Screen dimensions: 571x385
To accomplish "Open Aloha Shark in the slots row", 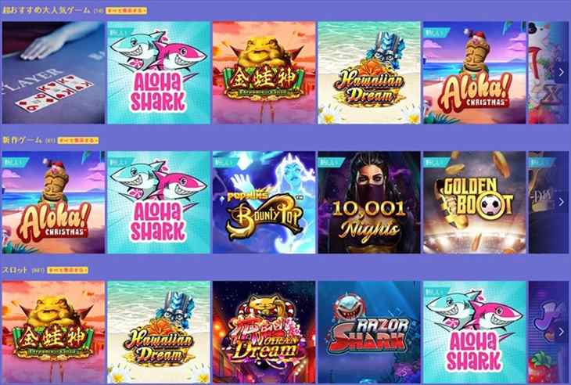I will pyautogui.click(x=474, y=332).
